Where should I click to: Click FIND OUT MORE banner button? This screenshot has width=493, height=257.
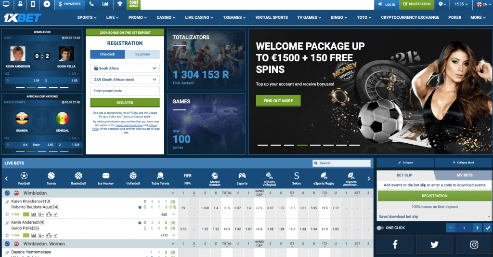(278, 101)
